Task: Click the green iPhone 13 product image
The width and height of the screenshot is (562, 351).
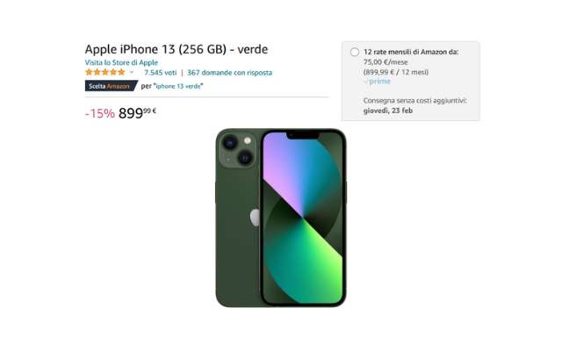Action: point(281,218)
